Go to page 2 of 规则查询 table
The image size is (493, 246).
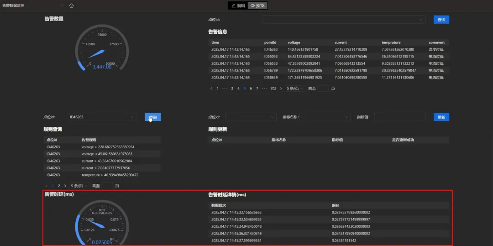tap(59, 186)
